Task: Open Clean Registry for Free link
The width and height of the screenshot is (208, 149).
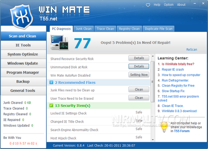Action: (178, 86)
